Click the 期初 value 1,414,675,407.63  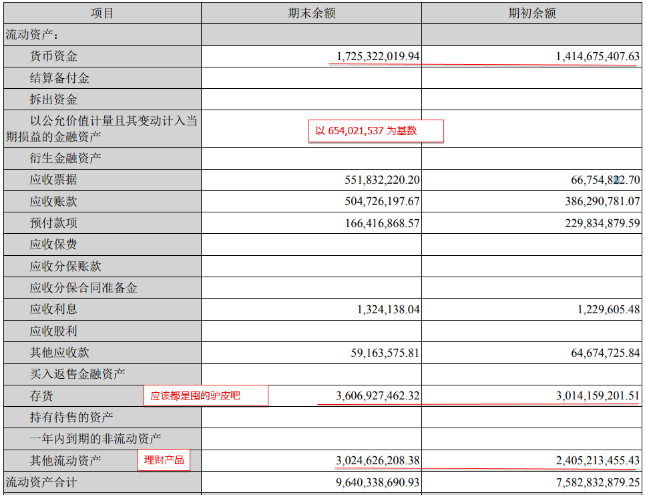[x=598, y=57]
